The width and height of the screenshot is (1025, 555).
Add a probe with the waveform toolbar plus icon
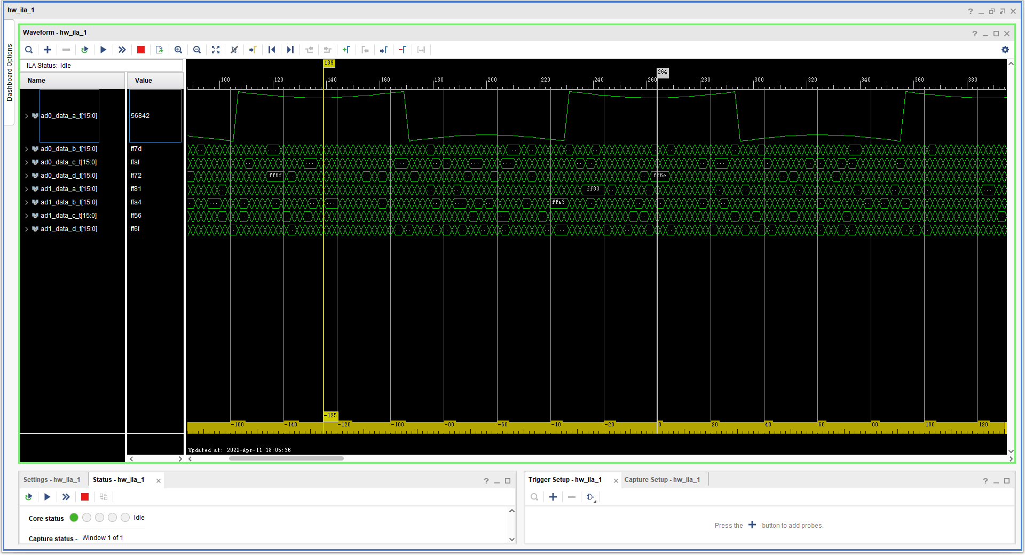(48, 50)
